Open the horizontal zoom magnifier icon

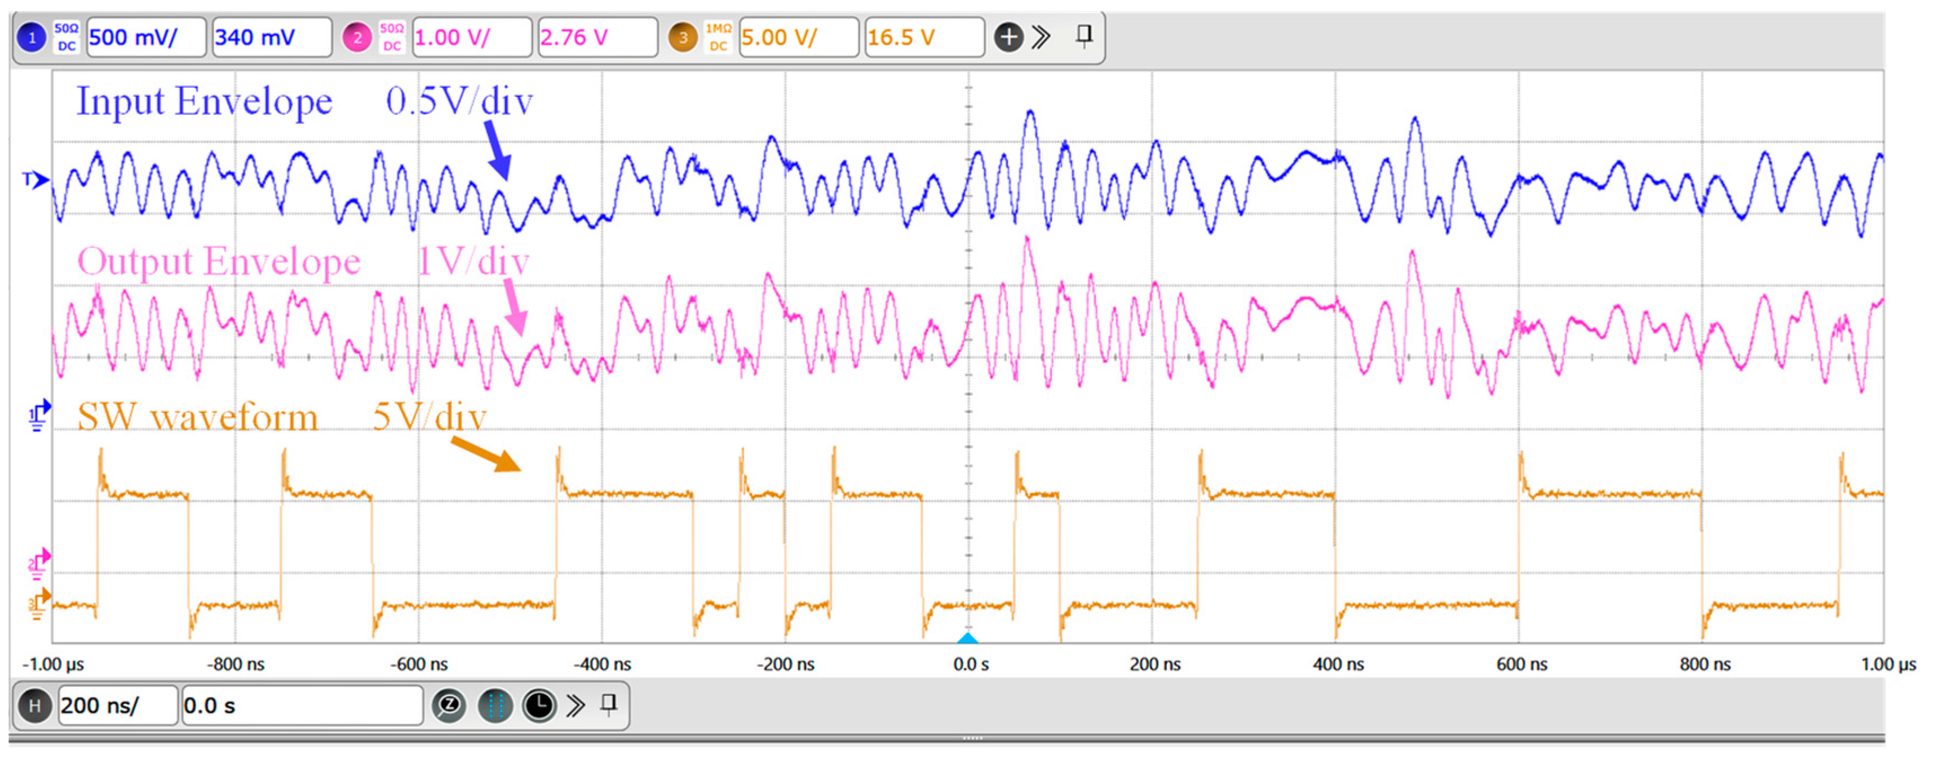450,705
